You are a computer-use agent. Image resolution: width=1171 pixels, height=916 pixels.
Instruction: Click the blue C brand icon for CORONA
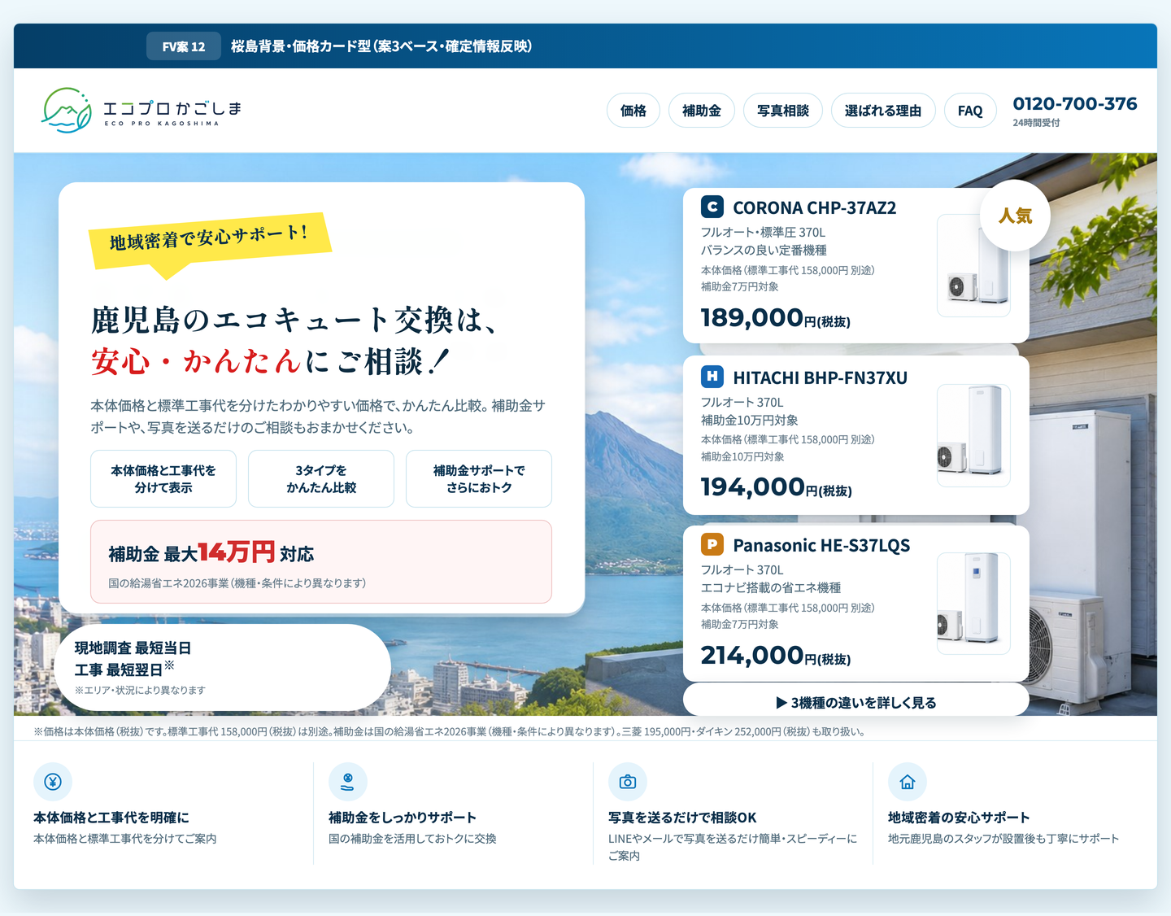pyautogui.click(x=712, y=207)
